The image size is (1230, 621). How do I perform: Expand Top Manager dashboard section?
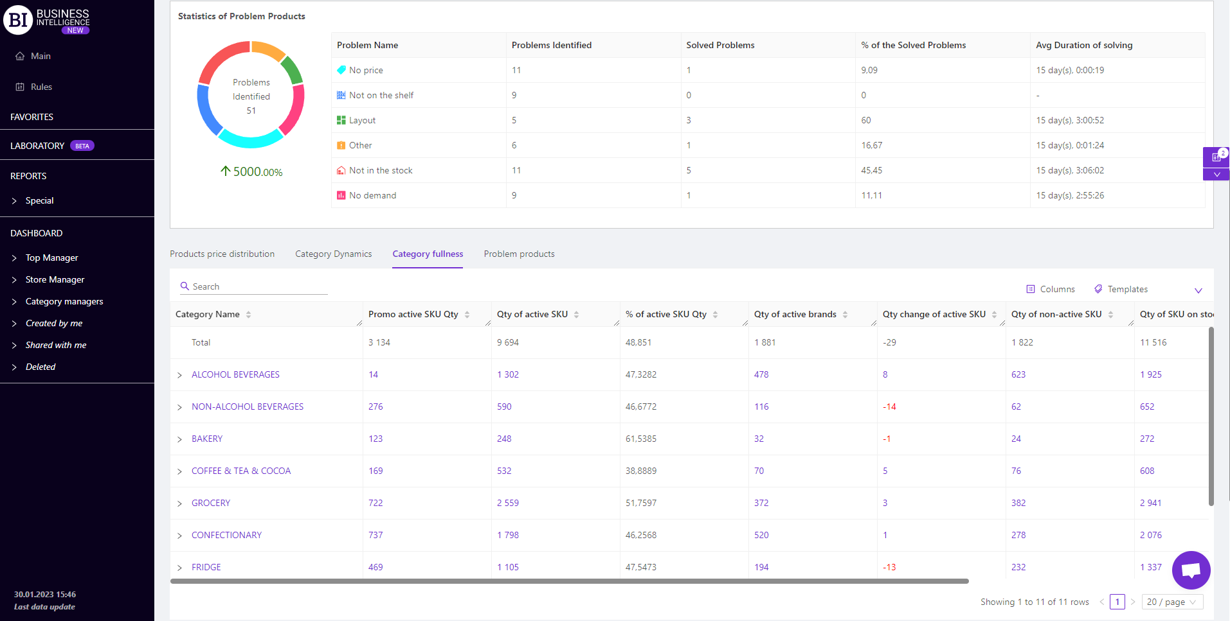coord(14,258)
